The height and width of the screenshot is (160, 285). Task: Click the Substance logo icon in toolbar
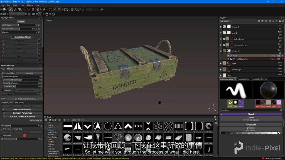(4, 9)
